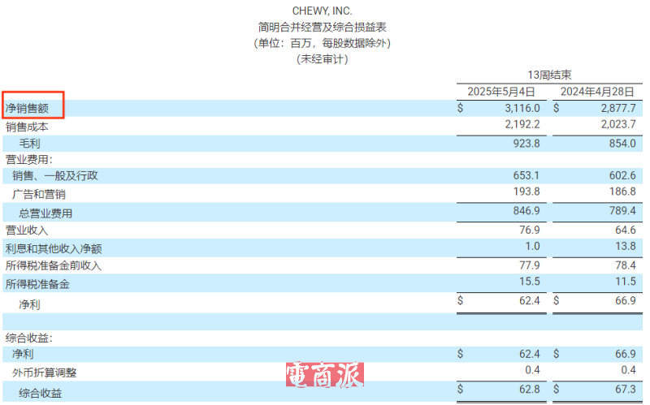Screen dimensions: 650x405
Task: Click the red-boxed 净销售额 row label
Action: point(32,107)
